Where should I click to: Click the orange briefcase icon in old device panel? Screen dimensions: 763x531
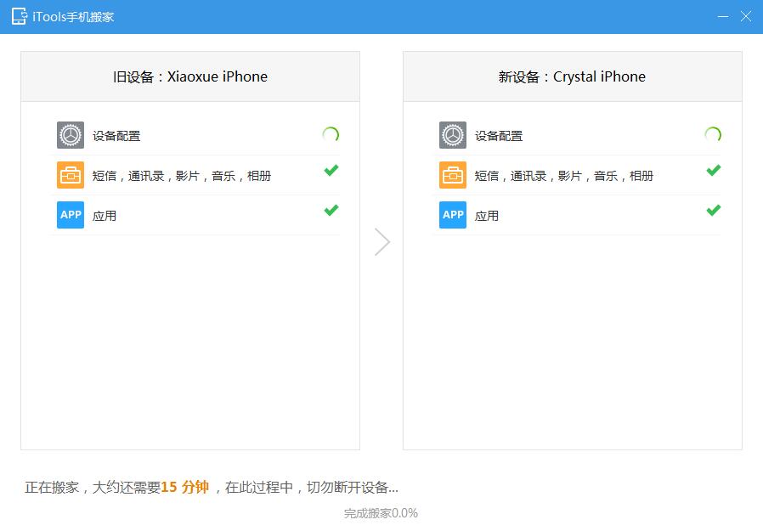click(71, 175)
